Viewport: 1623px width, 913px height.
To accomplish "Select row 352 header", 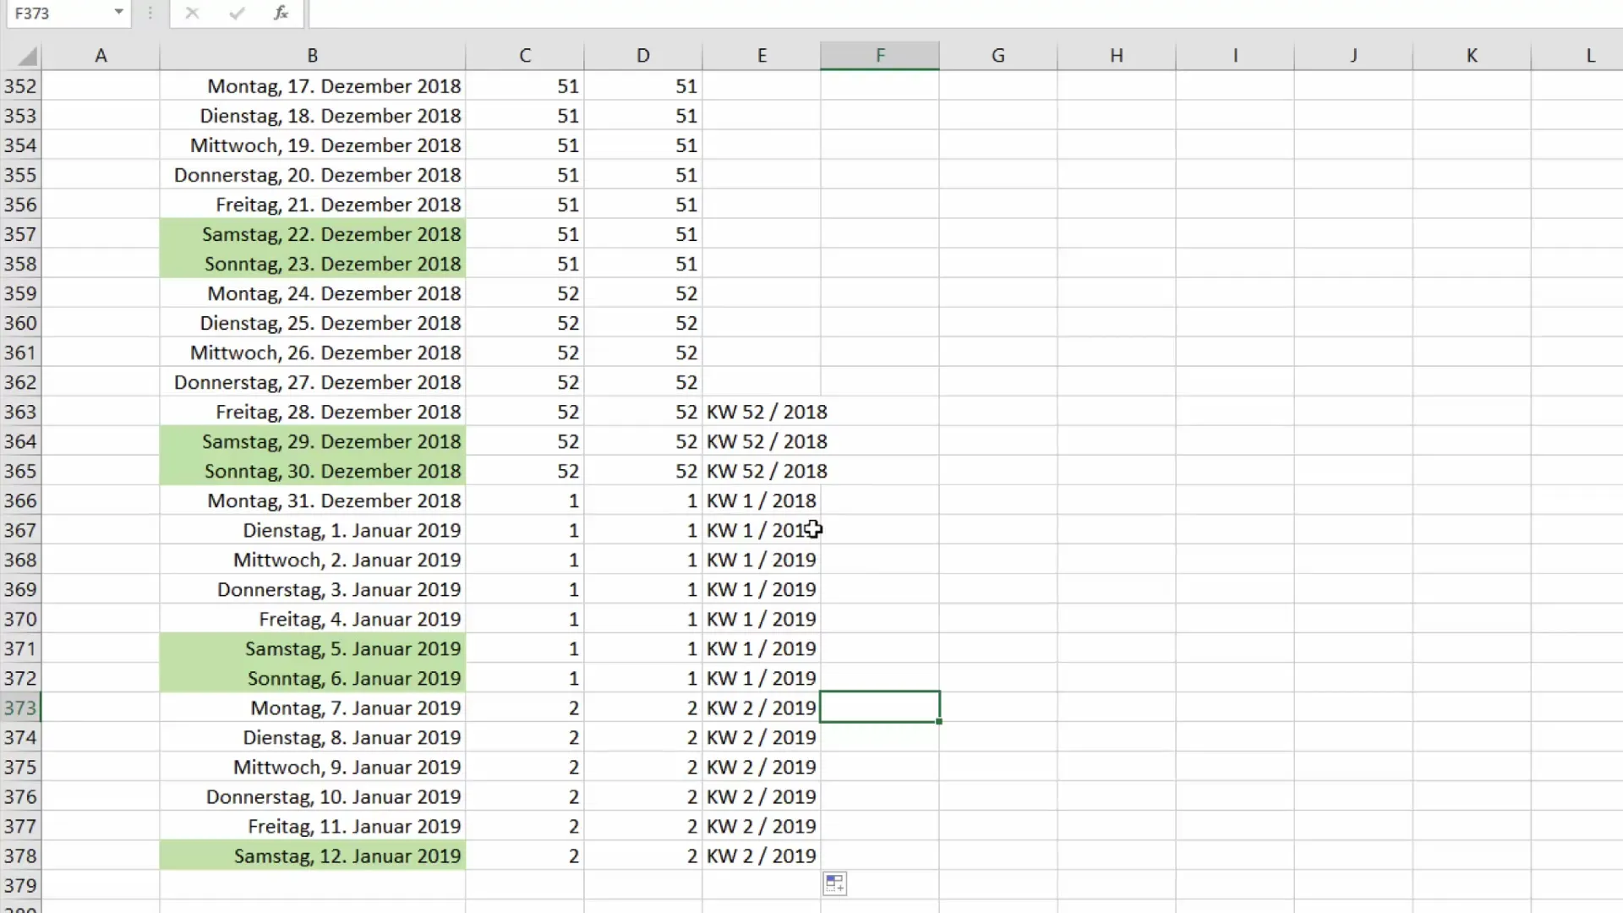I will [x=20, y=86].
